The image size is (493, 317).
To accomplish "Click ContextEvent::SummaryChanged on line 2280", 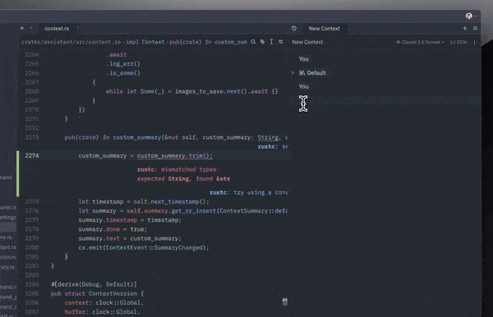I will [x=154, y=247].
